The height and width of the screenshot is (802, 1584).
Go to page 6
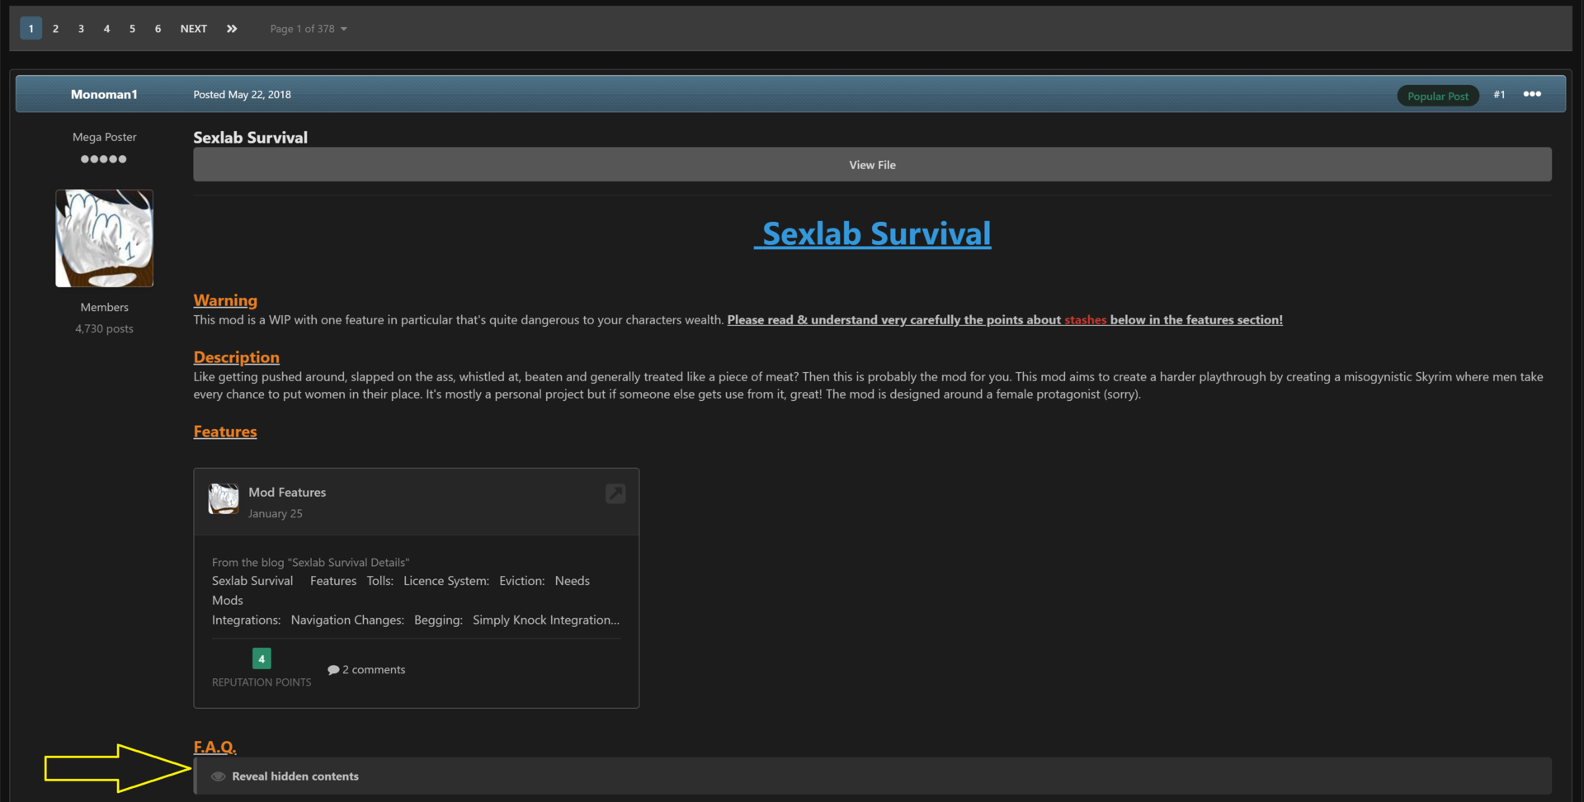[158, 29]
